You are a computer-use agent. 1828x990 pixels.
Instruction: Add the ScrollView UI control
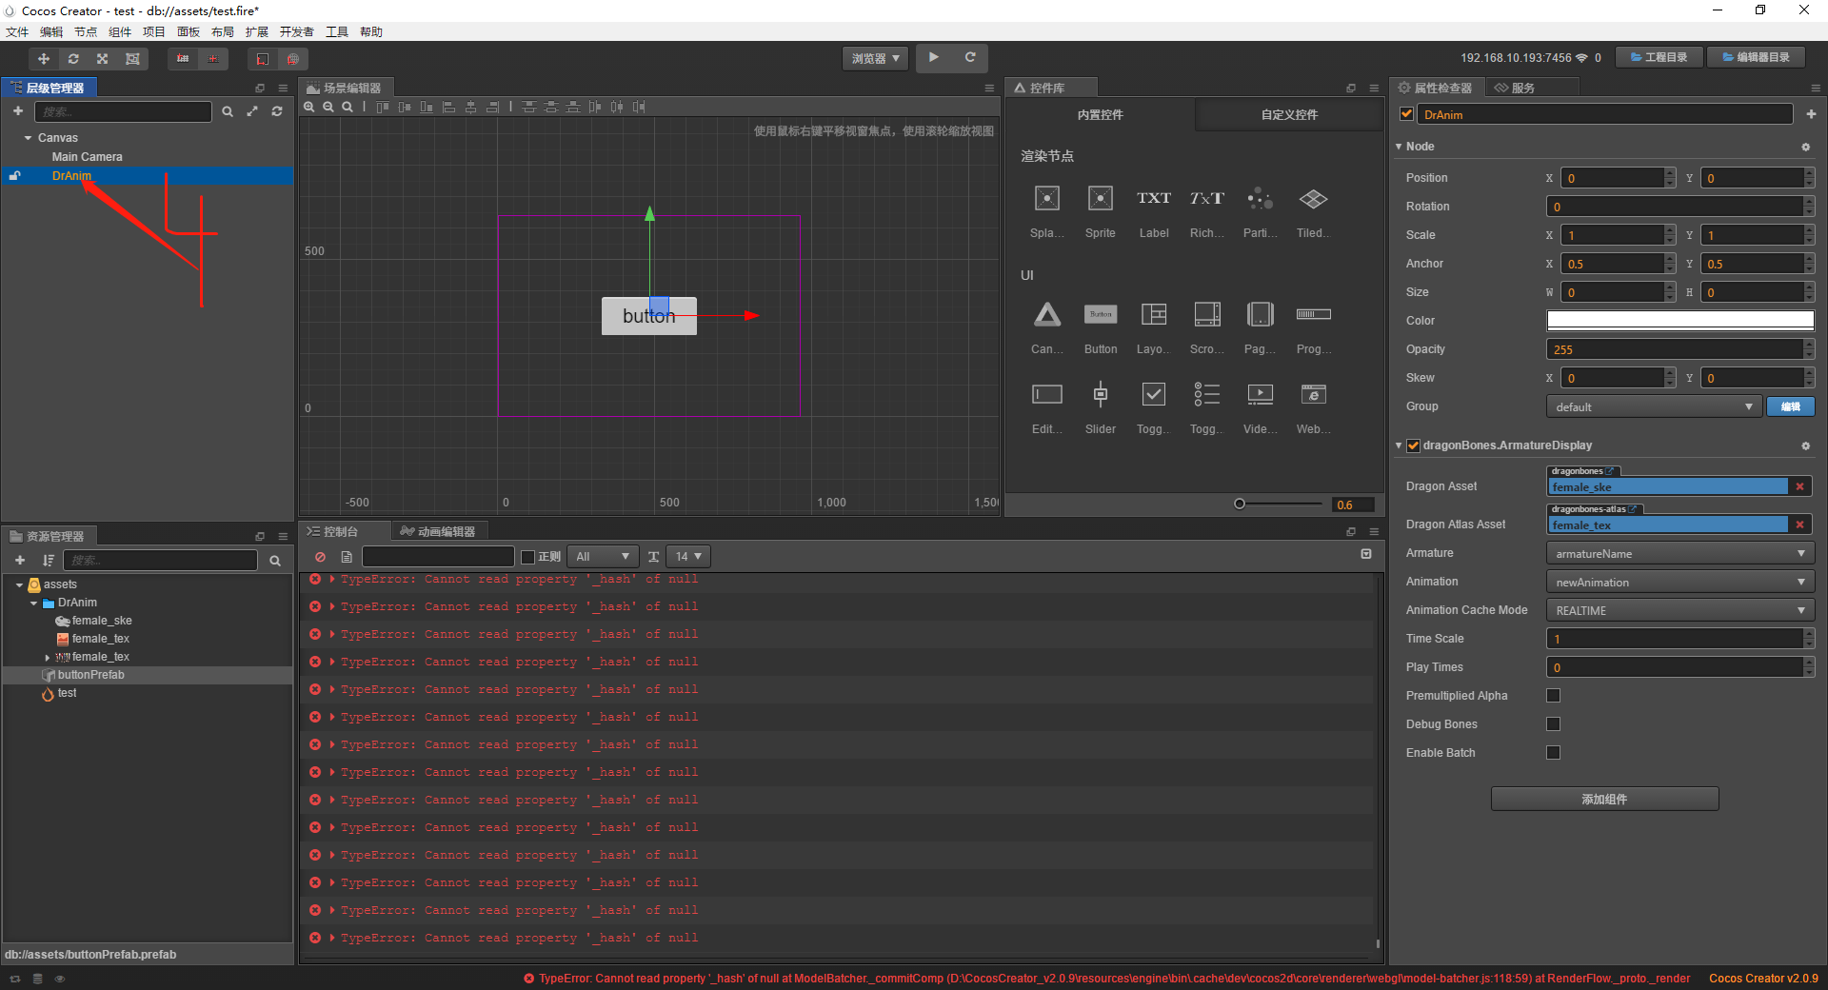(1207, 327)
